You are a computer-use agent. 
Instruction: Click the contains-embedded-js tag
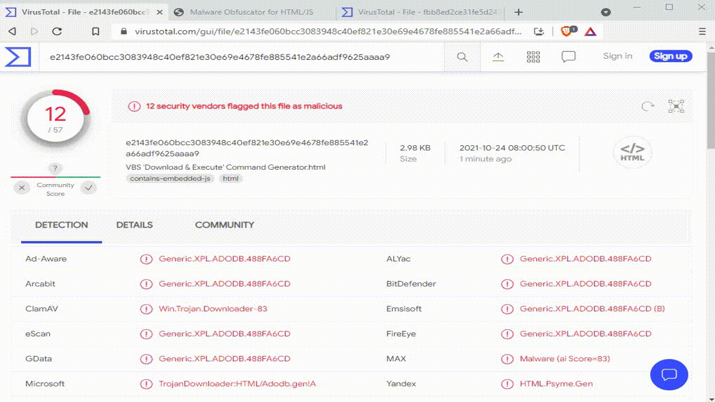(170, 179)
